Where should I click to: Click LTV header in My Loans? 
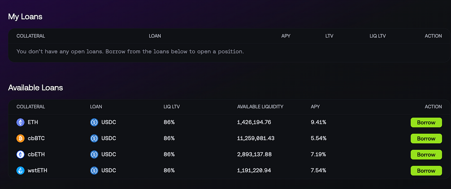tap(329, 36)
